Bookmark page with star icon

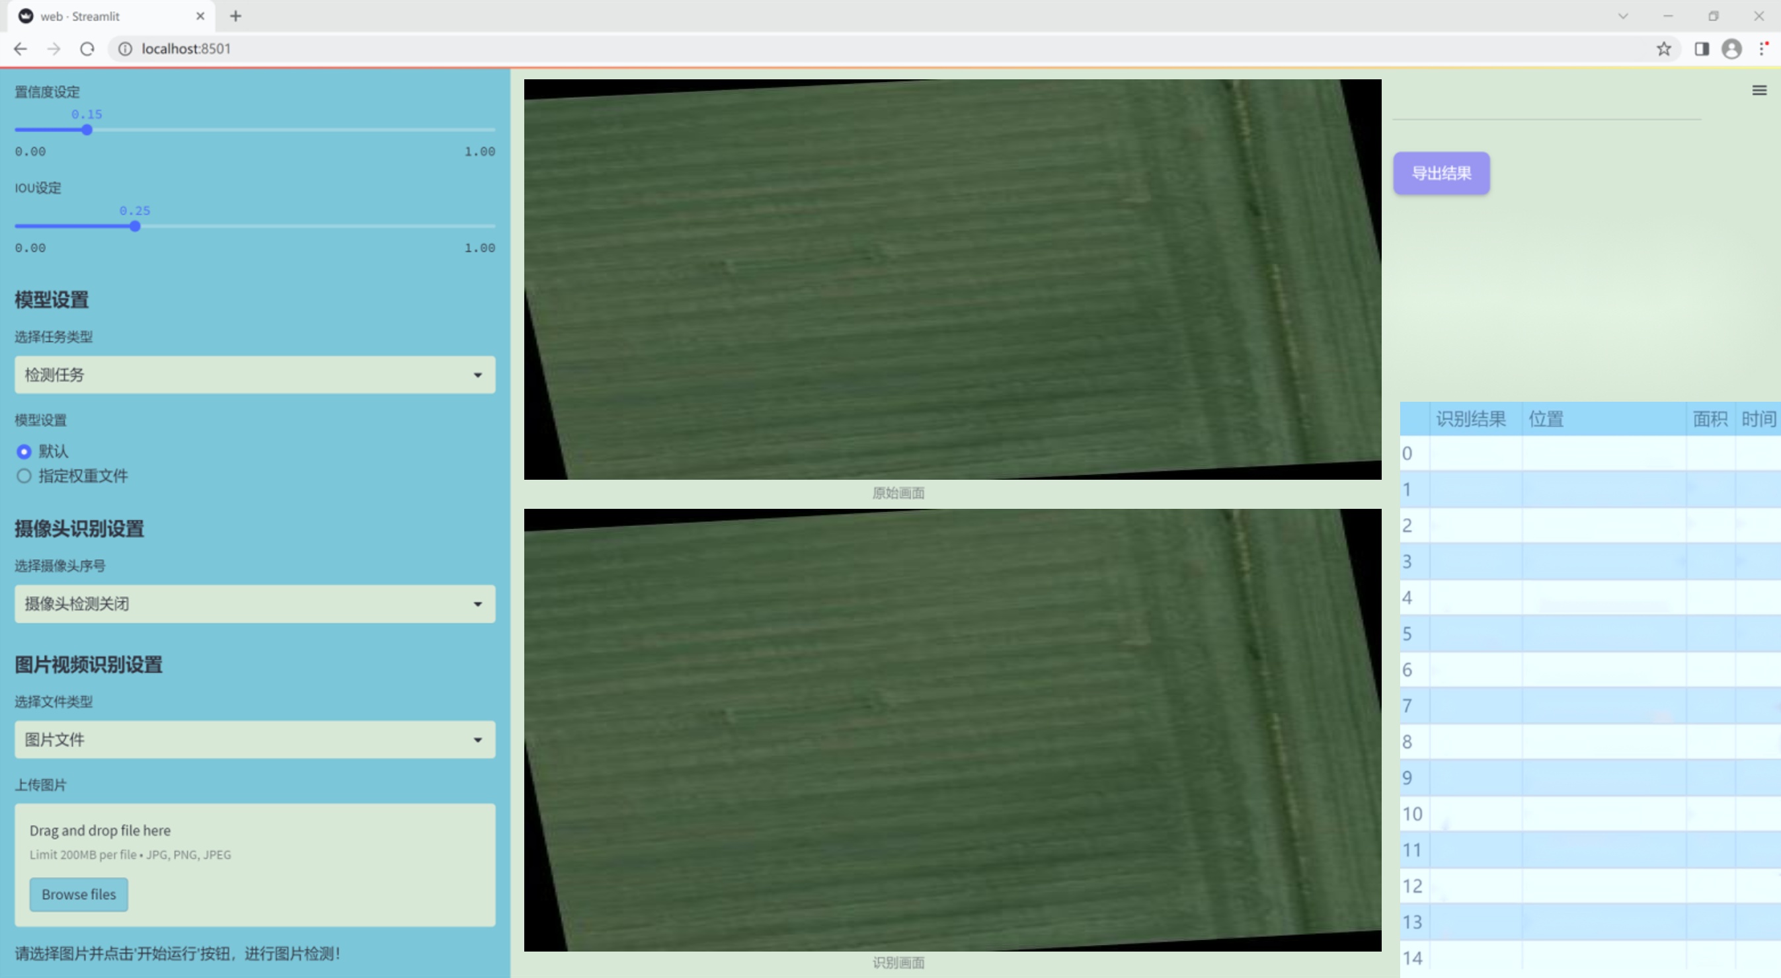[1663, 49]
